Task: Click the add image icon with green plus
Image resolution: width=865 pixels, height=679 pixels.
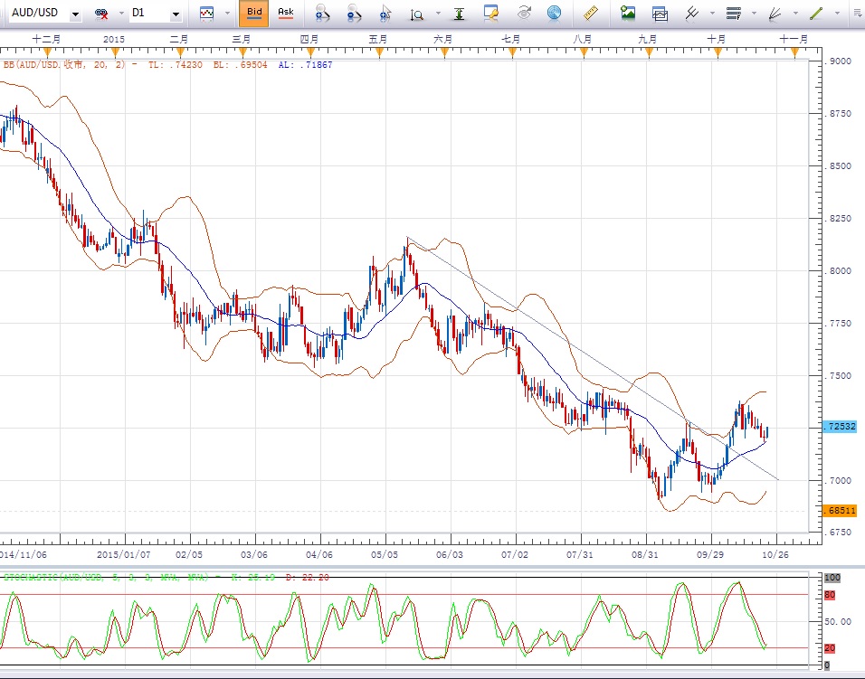Action: [x=628, y=14]
